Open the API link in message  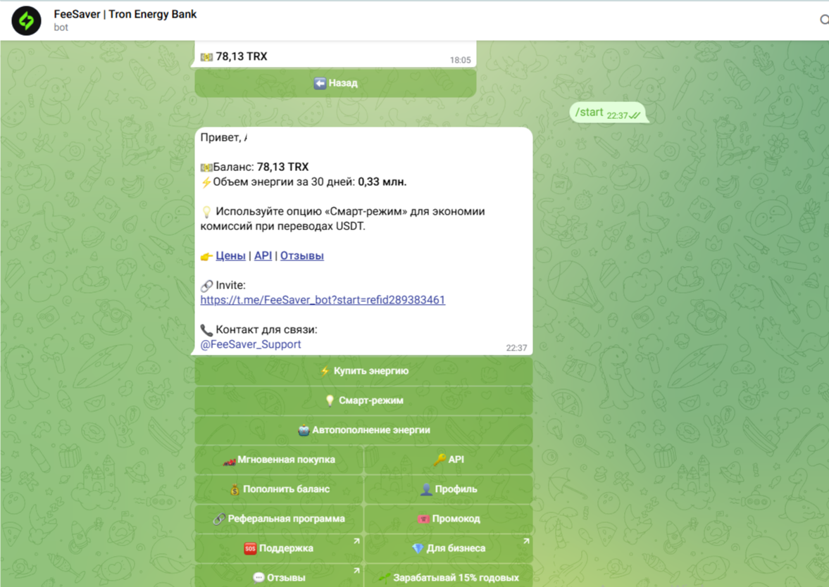click(x=263, y=255)
